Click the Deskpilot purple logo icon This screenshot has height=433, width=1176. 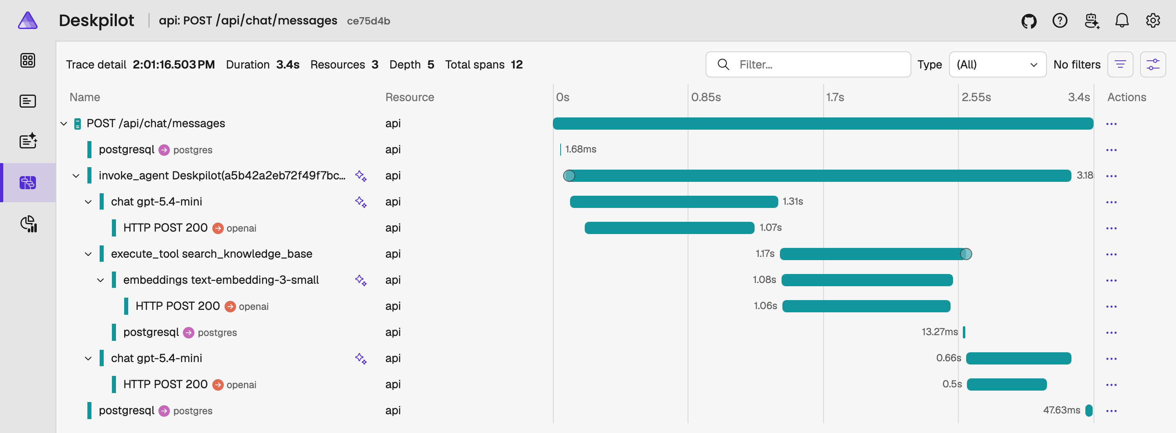click(x=28, y=20)
